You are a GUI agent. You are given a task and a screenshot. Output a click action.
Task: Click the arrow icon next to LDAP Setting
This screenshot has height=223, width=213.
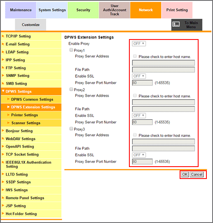[3, 52]
